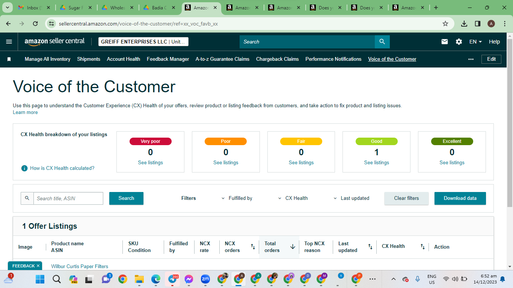The width and height of the screenshot is (513, 288).
Task: Open A-to-z Guarantee Claims
Action: 222,59
